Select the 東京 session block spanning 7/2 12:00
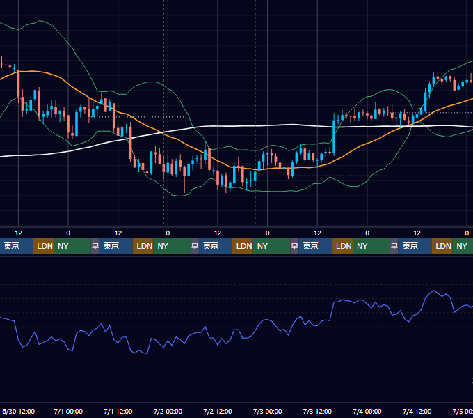Screen dimensions: 473x418 (216, 246)
